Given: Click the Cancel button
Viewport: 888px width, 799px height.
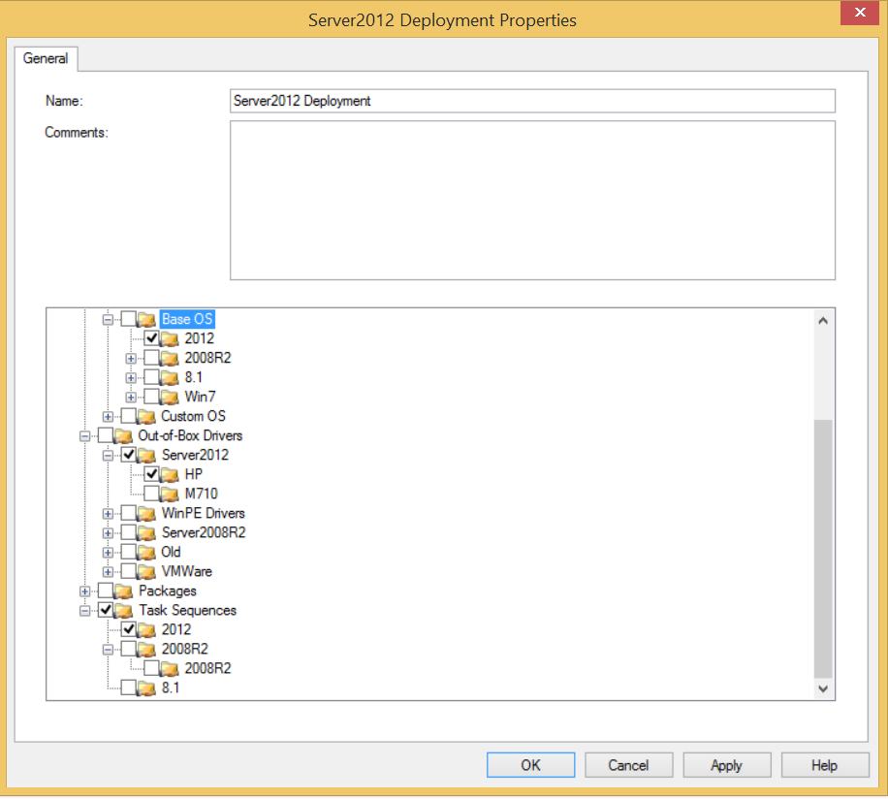Looking at the screenshot, I should (x=628, y=765).
